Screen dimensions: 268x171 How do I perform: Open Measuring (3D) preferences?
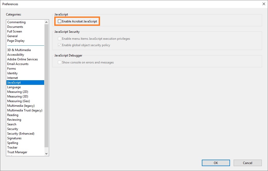tap(18, 96)
